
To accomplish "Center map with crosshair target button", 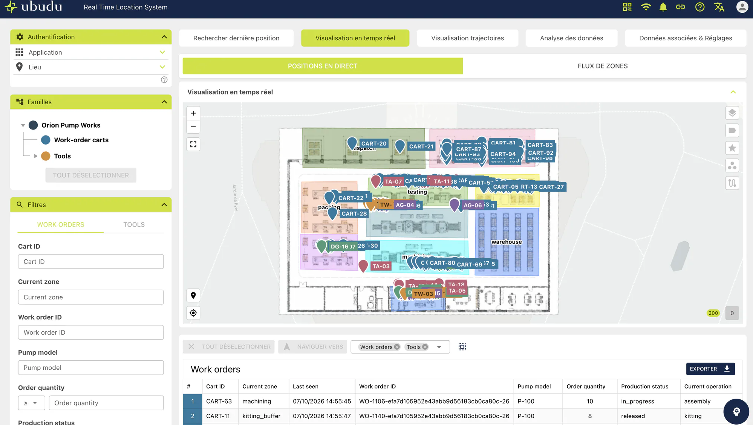I will [x=193, y=313].
